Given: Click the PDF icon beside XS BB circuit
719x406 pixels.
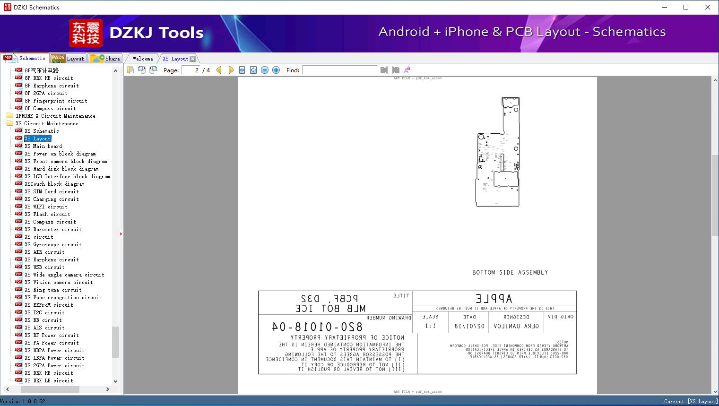Looking at the screenshot, I should tap(18, 320).
